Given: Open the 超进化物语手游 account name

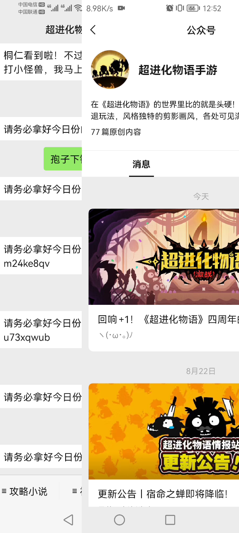Looking at the screenshot, I should pos(178,70).
